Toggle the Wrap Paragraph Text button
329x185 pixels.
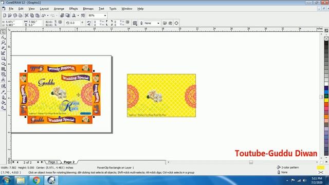tap(135, 23)
